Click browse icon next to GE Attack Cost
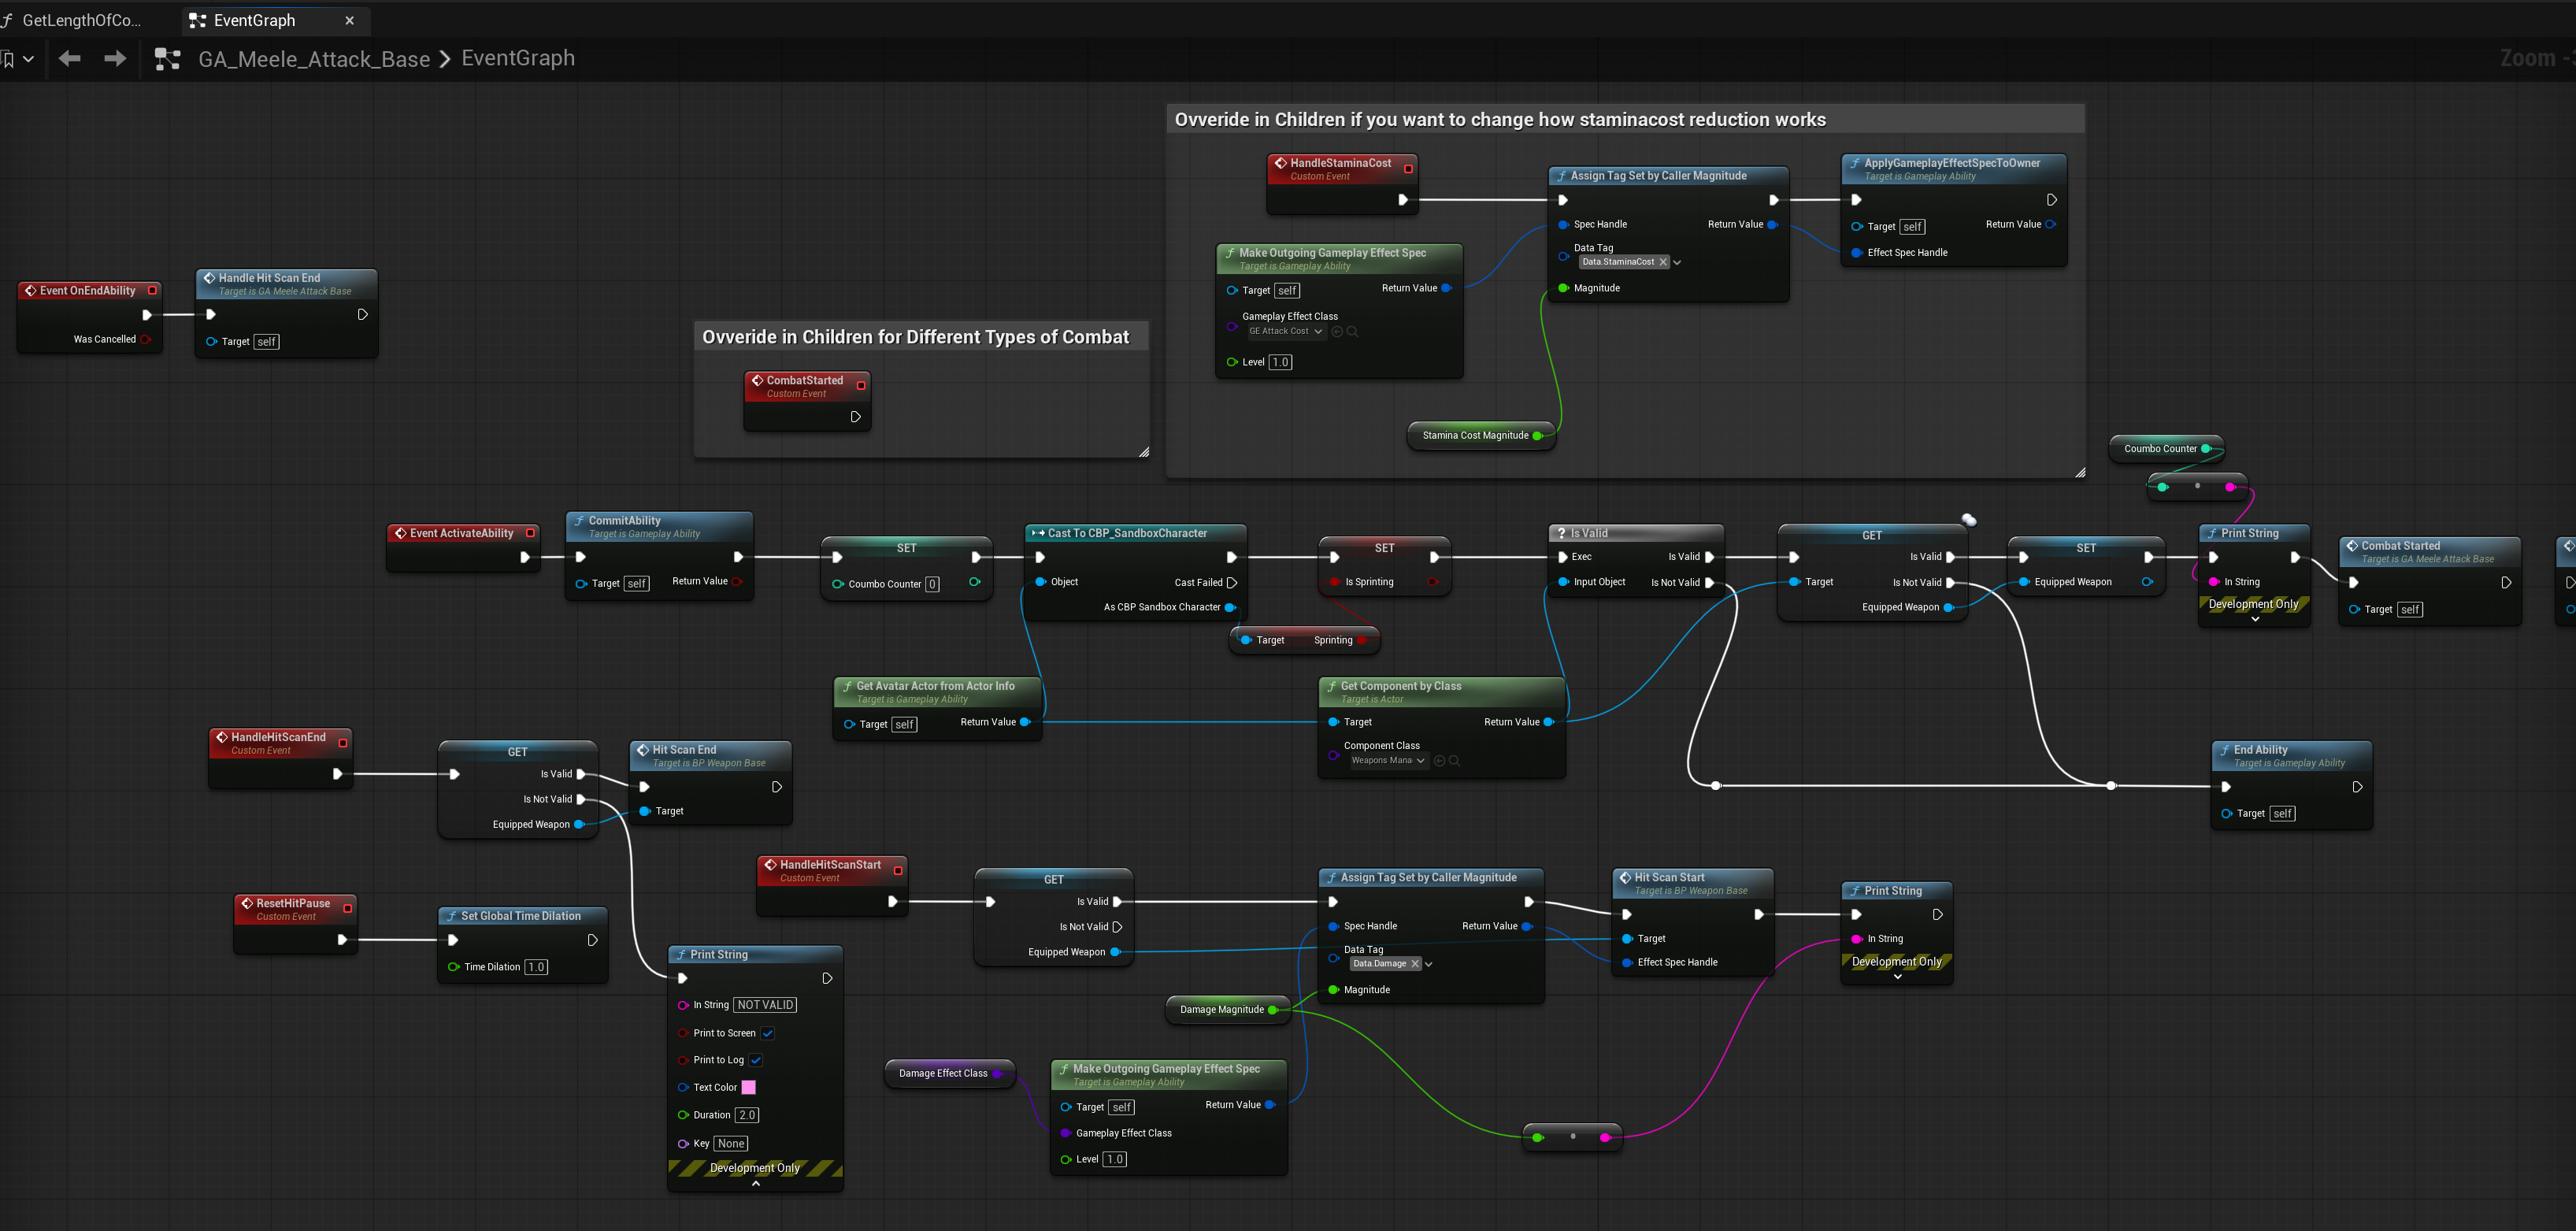 click(x=1337, y=331)
